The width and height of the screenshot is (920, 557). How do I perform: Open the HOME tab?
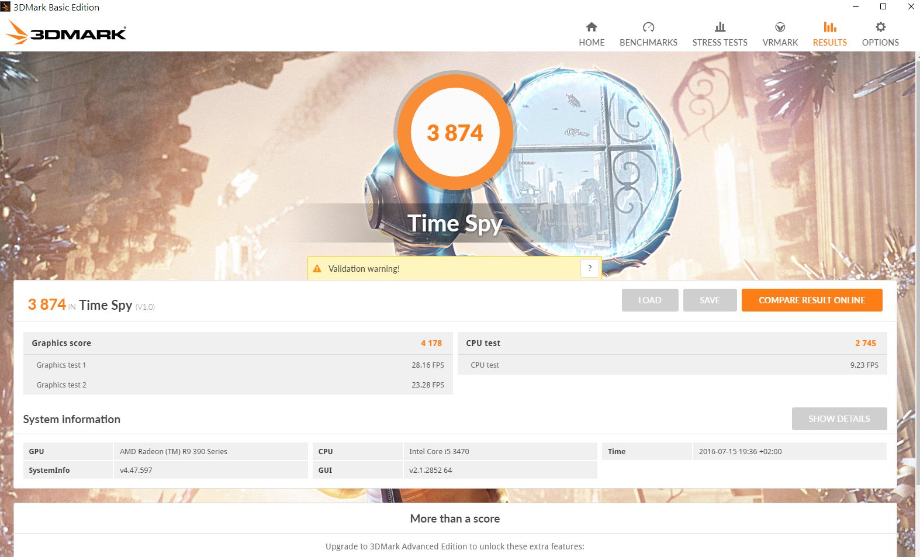pos(592,34)
